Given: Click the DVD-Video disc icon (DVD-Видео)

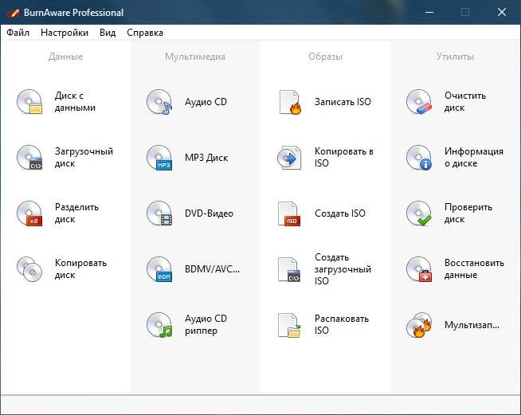Looking at the screenshot, I should [x=159, y=213].
